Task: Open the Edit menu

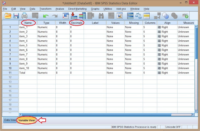Action: click(x=13, y=9)
